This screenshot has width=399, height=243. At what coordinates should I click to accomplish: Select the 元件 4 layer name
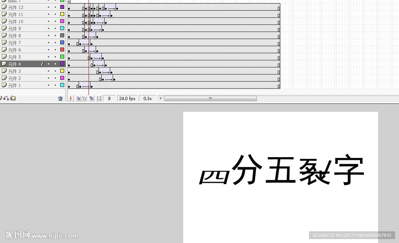pos(14,64)
